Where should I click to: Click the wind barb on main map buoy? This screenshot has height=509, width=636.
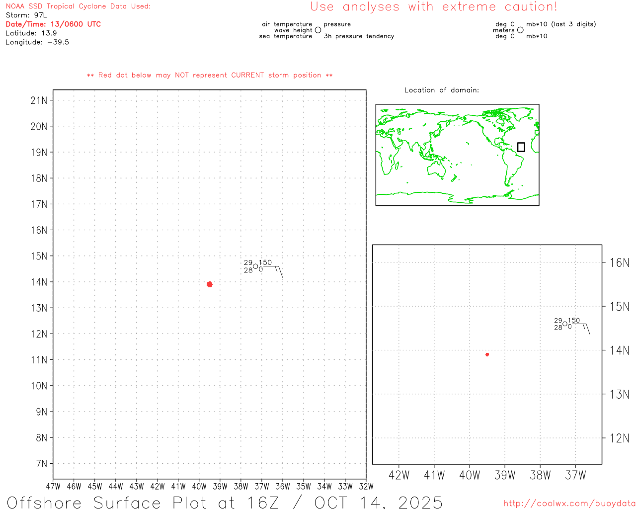point(273,271)
